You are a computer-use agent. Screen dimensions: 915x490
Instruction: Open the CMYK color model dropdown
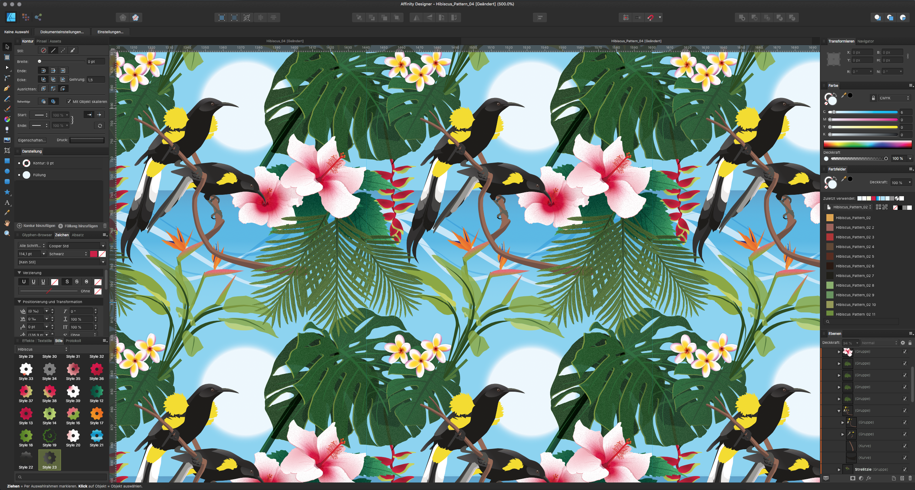[x=894, y=98]
